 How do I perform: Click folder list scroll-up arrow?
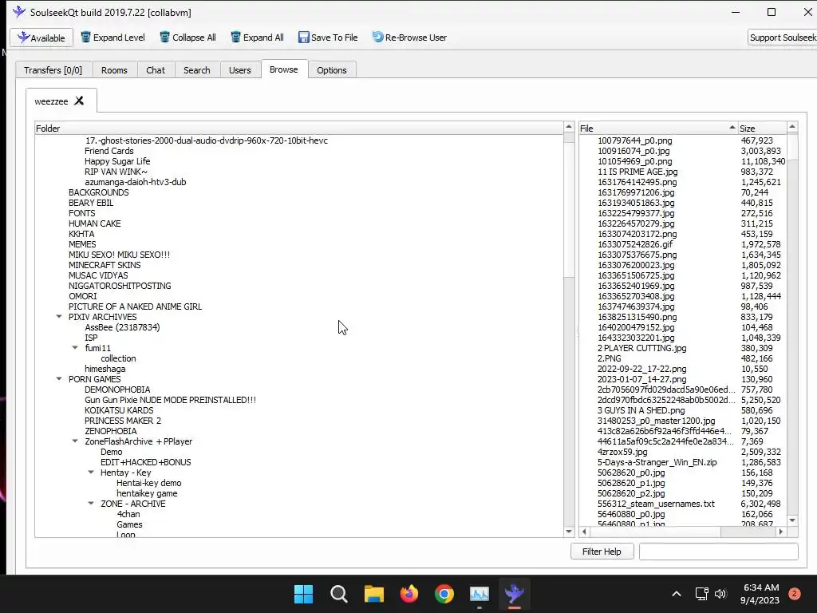(568, 127)
